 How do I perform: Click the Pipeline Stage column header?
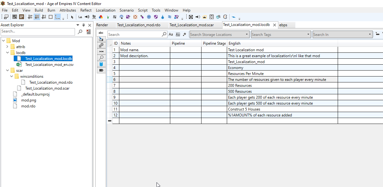pos(214,43)
